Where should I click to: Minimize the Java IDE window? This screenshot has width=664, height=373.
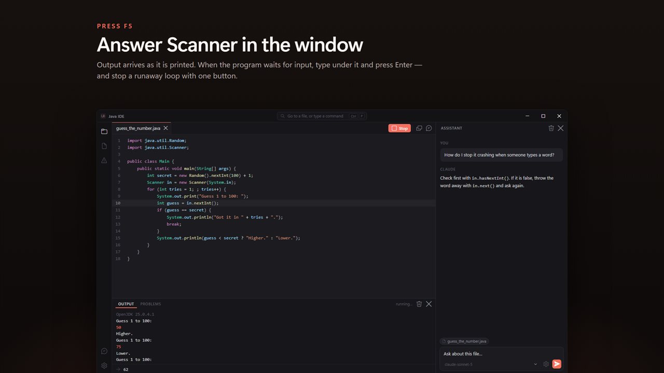point(527,116)
